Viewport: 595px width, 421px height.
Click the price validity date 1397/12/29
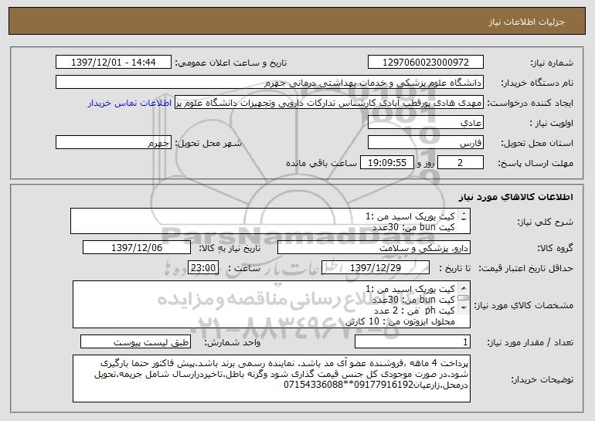coord(376,268)
